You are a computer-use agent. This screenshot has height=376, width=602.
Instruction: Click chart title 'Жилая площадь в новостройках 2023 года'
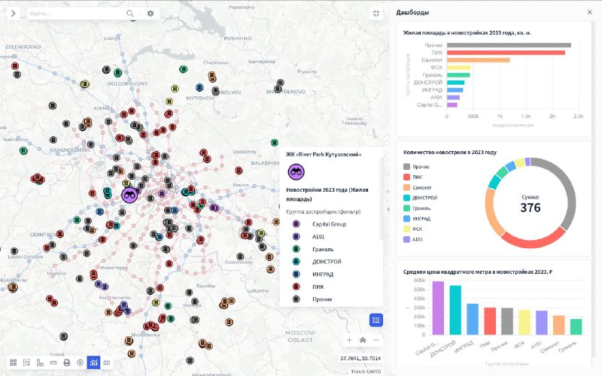(467, 33)
